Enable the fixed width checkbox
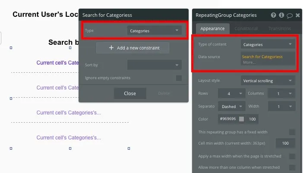303x173 pixels. 292,132
